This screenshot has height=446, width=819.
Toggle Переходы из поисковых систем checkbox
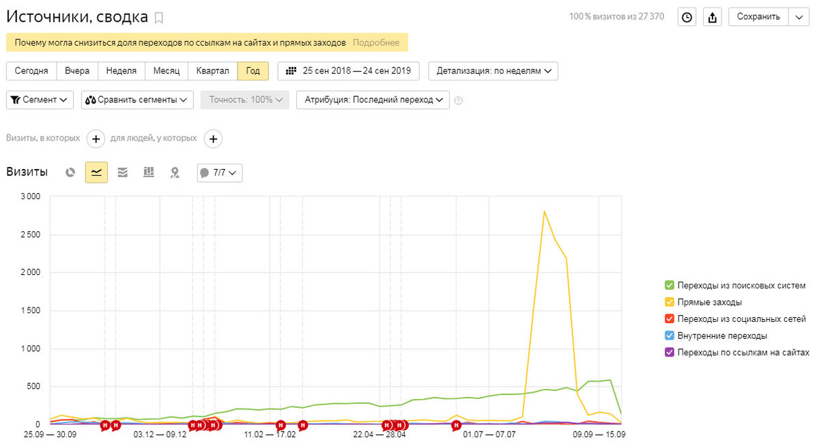coord(670,285)
